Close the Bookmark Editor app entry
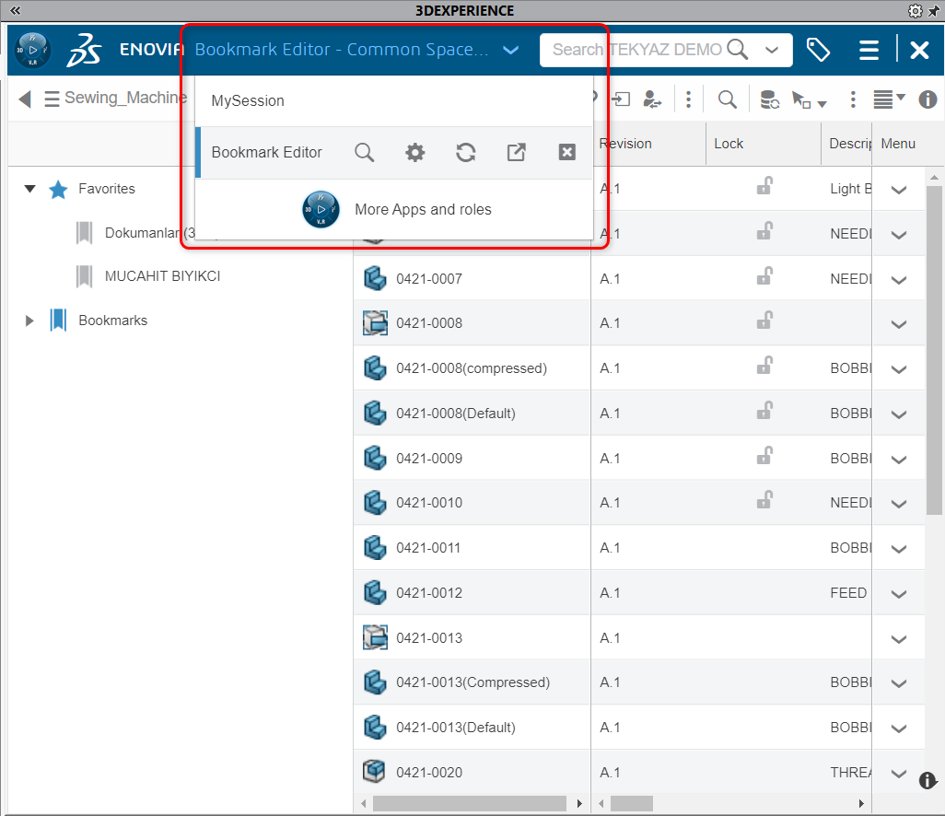Image resolution: width=945 pixels, height=816 pixels. [567, 153]
